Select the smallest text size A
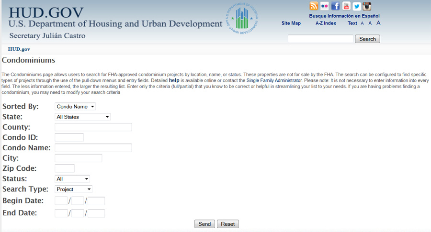The image size is (431, 232). tap(363, 23)
